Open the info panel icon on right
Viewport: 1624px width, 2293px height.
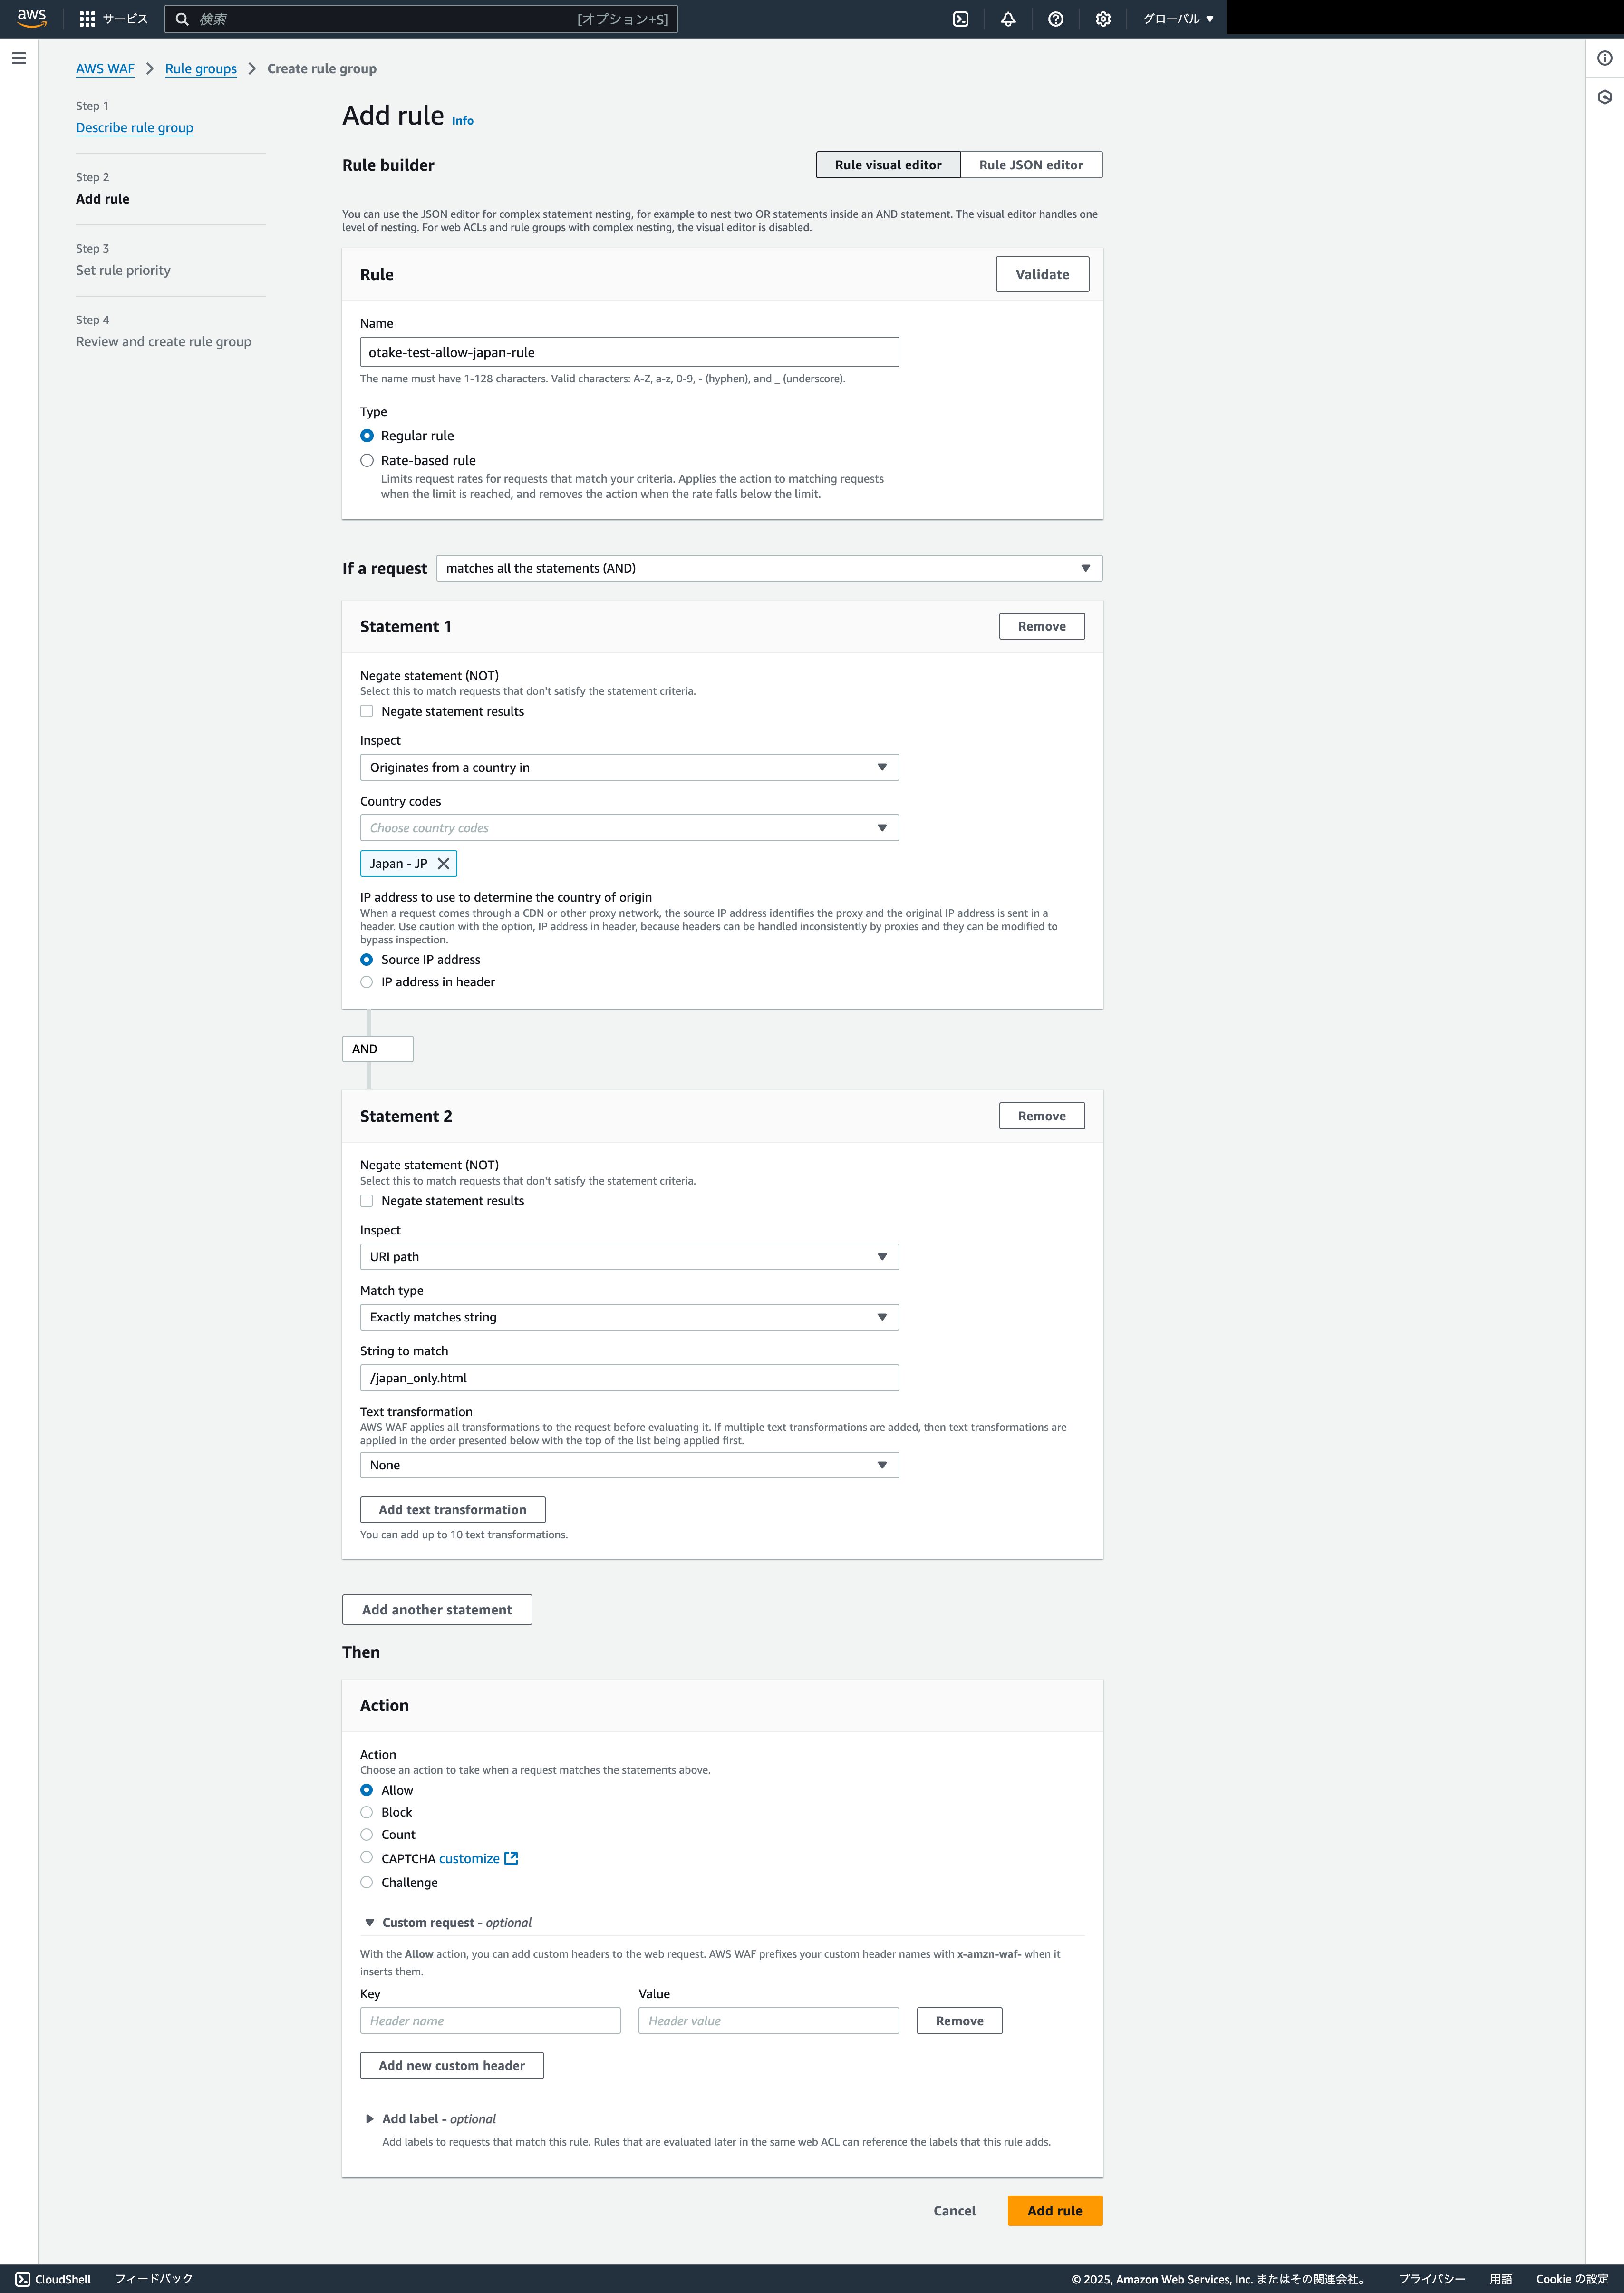(1604, 58)
